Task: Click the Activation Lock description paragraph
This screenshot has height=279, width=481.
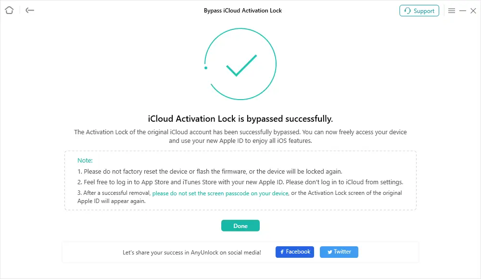Action: point(240,136)
